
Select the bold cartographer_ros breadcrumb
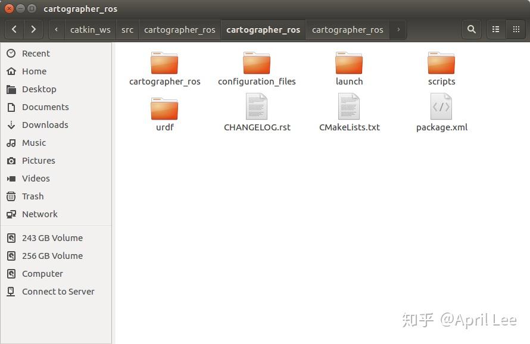click(x=263, y=29)
